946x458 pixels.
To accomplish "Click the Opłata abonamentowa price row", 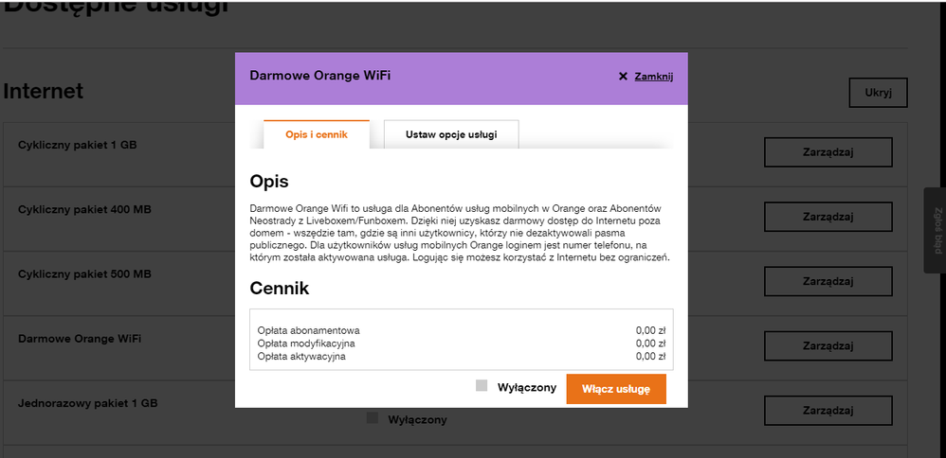I will 461,330.
